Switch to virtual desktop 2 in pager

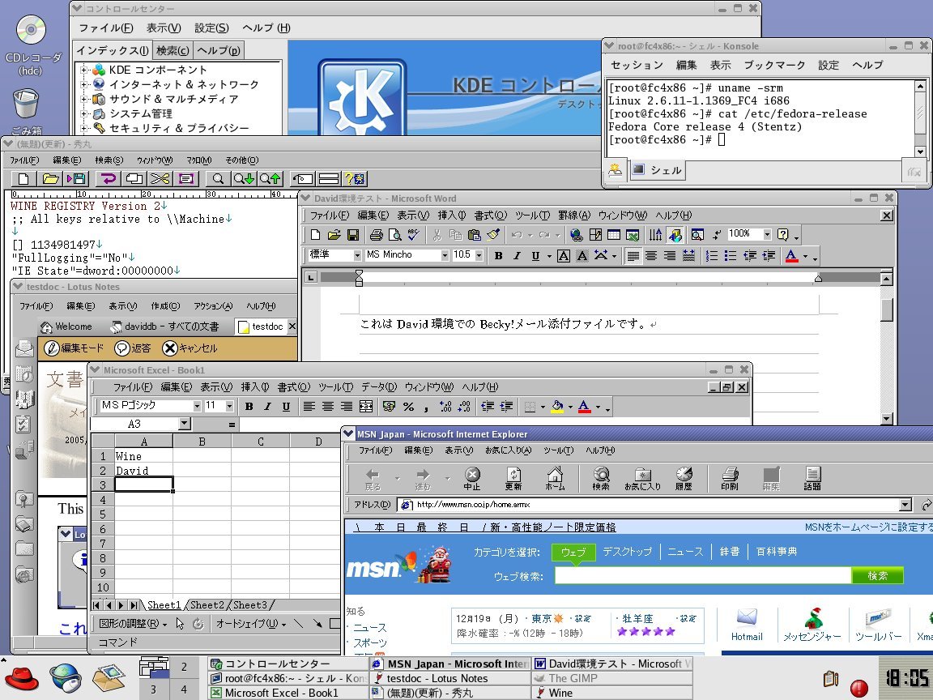185,668
